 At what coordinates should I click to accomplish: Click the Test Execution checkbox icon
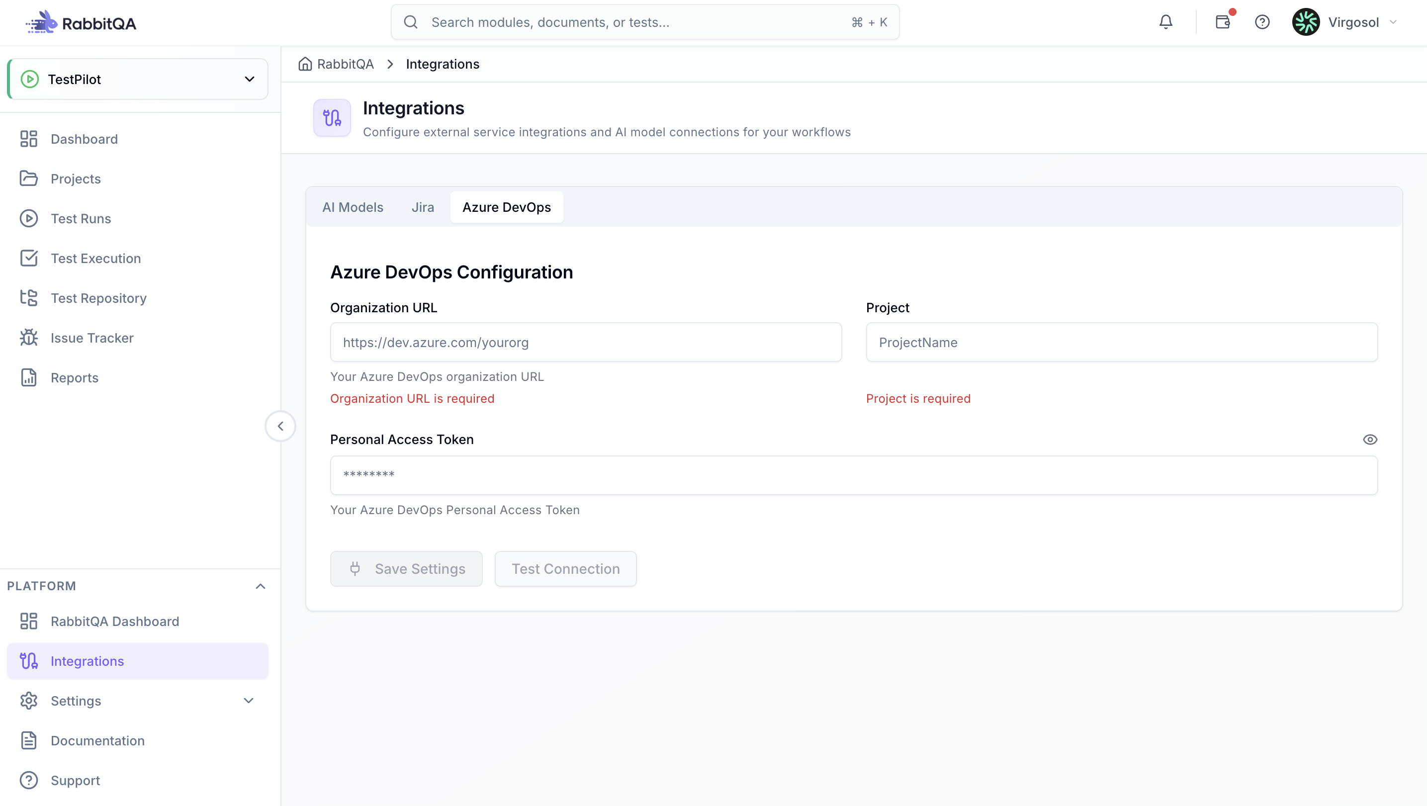(29, 259)
